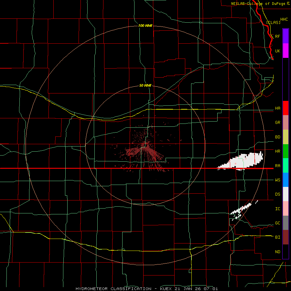291x291 pixels.
Task: Click the 'RF' legend label
Action: 277,36
